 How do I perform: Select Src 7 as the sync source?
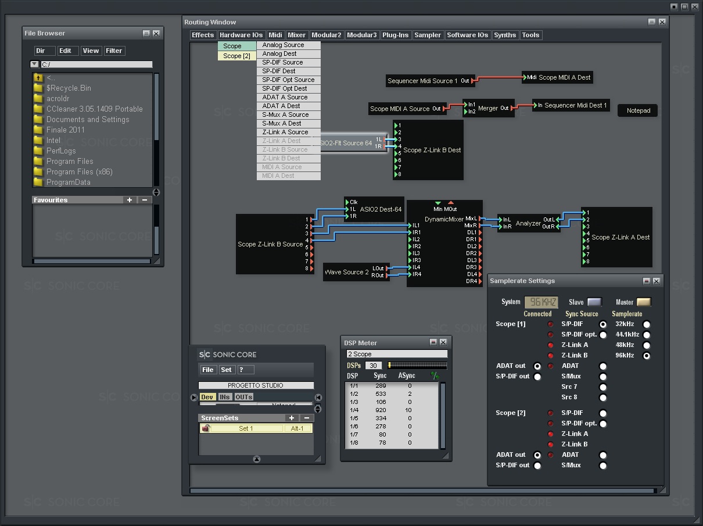pyautogui.click(x=603, y=387)
